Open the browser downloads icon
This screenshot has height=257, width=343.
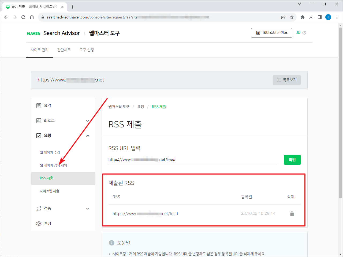[x=311, y=17]
